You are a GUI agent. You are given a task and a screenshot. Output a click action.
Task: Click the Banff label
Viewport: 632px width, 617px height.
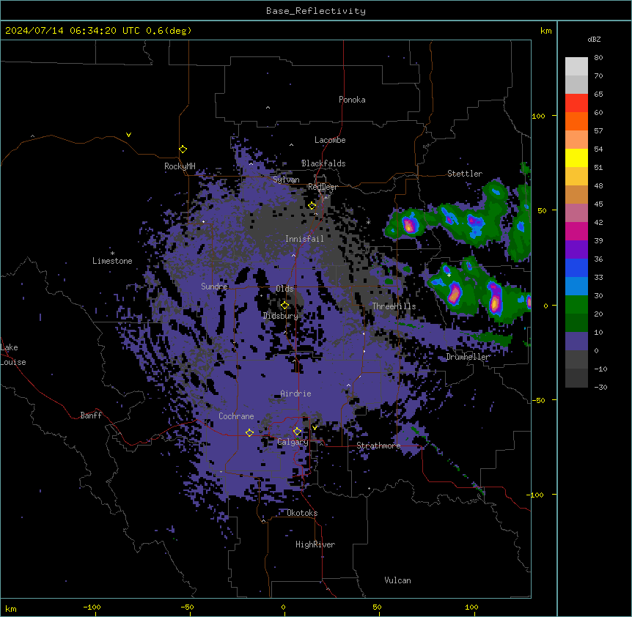point(91,415)
